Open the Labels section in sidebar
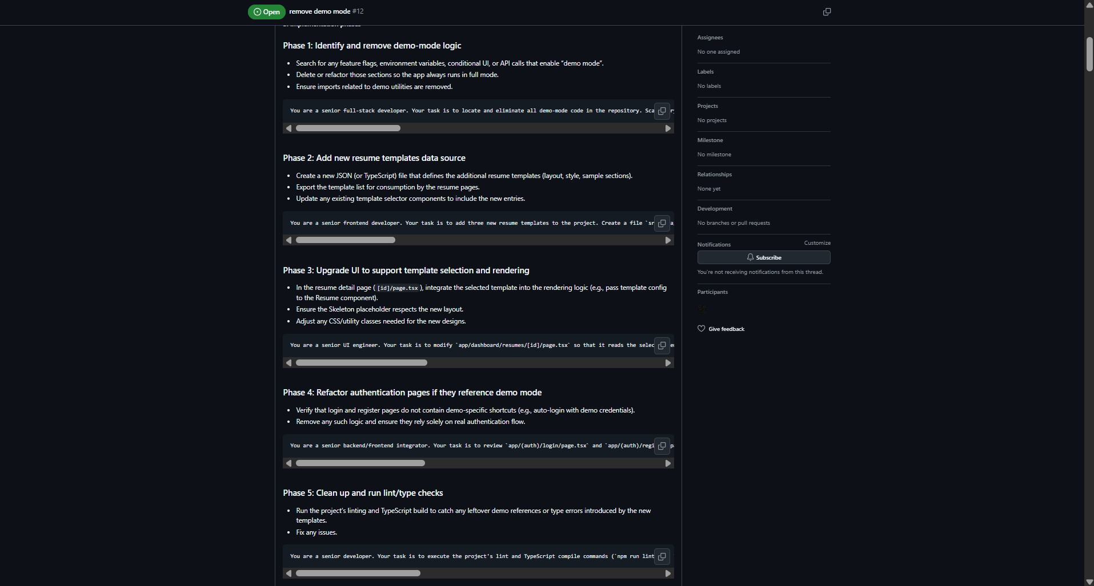The width and height of the screenshot is (1094, 586). (706, 72)
